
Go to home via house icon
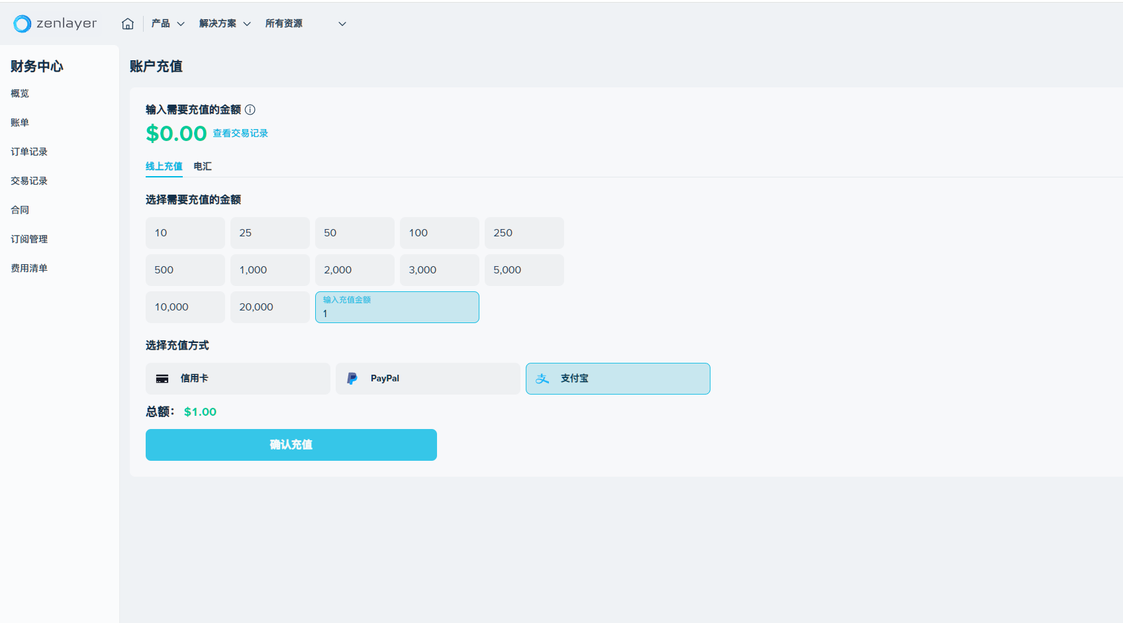[x=128, y=24]
